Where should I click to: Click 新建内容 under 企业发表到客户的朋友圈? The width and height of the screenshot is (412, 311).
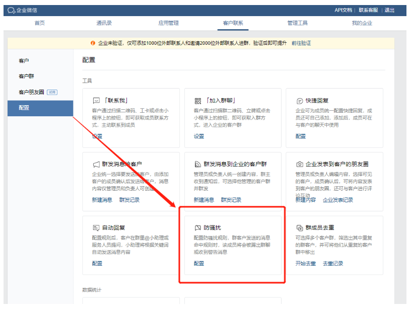(306, 200)
